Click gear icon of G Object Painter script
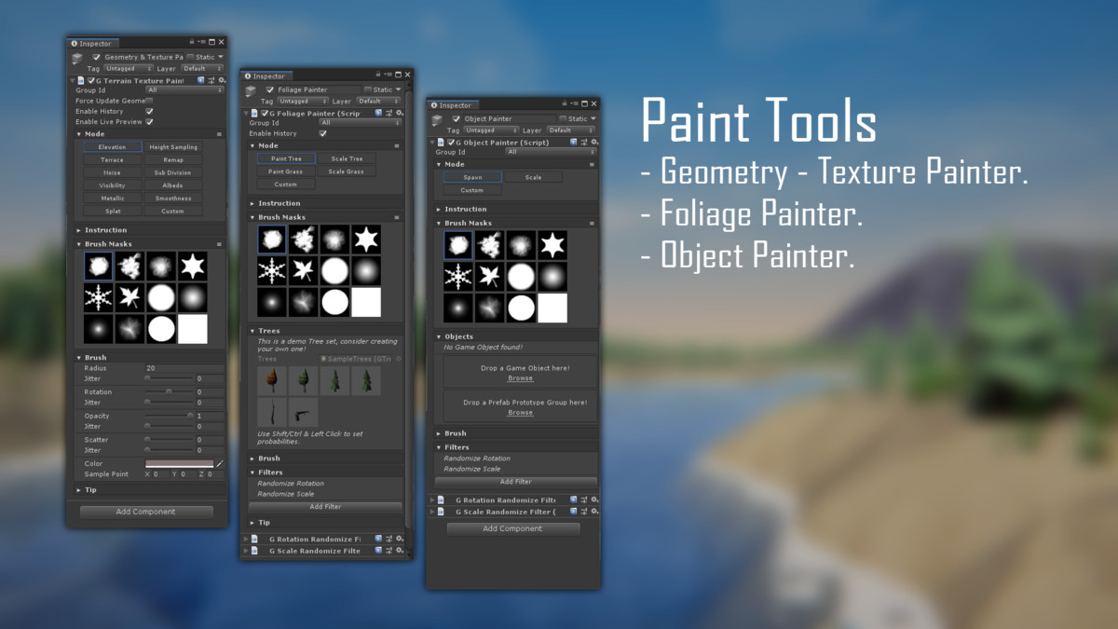 click(594, 142)
